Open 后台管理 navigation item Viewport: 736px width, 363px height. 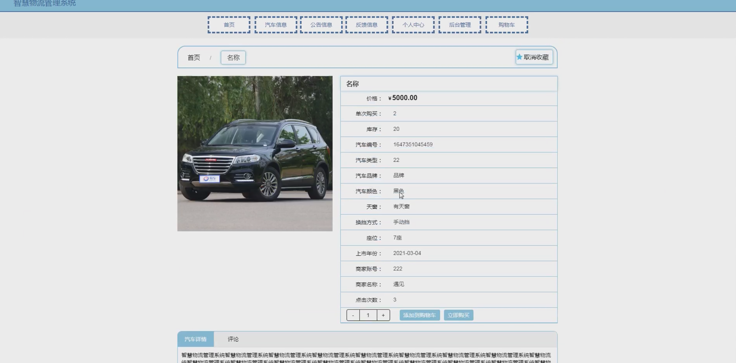tap(460, 25)
